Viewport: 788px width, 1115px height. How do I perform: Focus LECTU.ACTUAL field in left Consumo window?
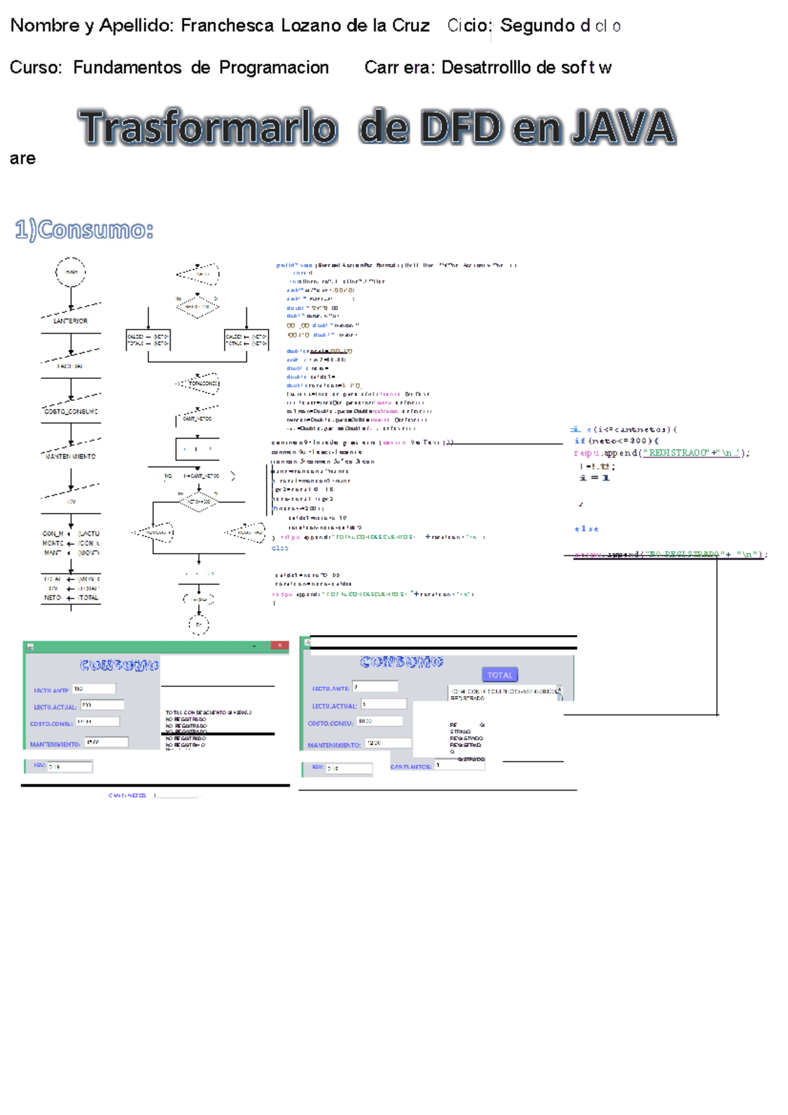tap(102, 705)
